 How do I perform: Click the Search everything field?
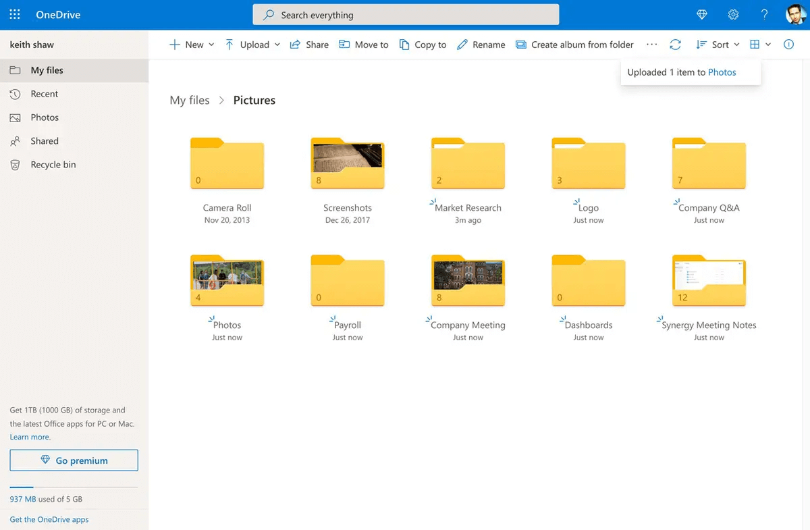tap(406, 15)
